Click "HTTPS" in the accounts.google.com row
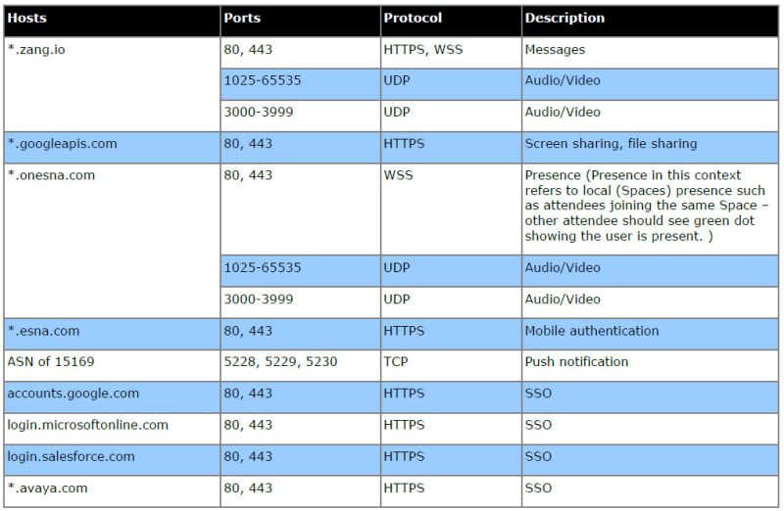The width and height of the screenshot is (784, 511). coord(451,397)
